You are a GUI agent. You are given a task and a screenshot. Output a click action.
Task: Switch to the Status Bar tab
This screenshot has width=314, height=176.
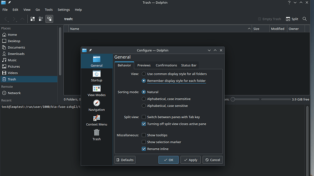pos(189,65)
